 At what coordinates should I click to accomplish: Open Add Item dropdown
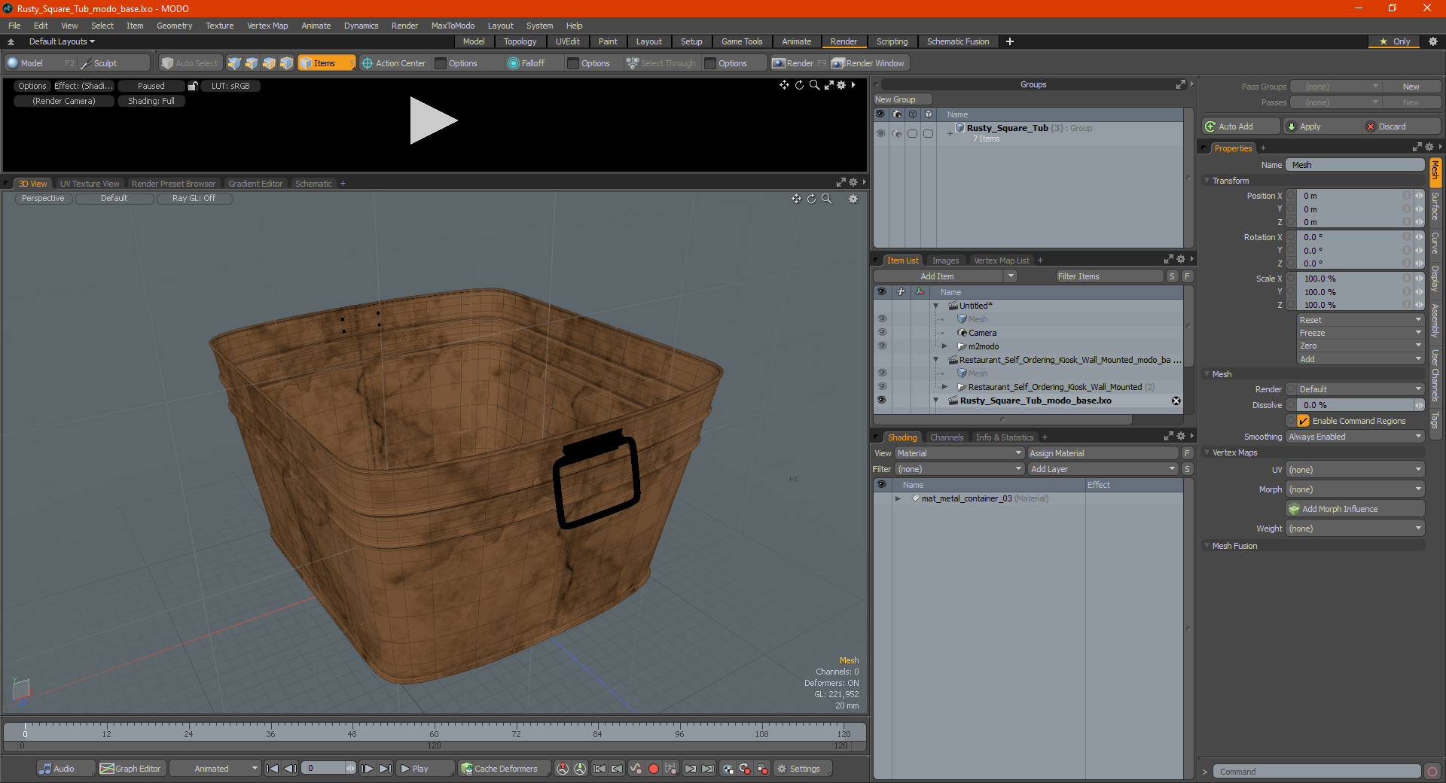(x=946, y=276)
